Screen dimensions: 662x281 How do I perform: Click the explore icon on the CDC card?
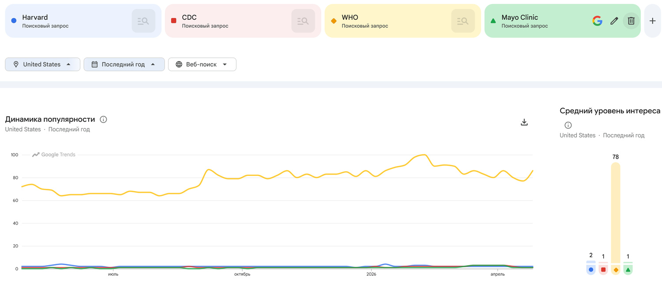pyautogui.click(x=303, y=20)
